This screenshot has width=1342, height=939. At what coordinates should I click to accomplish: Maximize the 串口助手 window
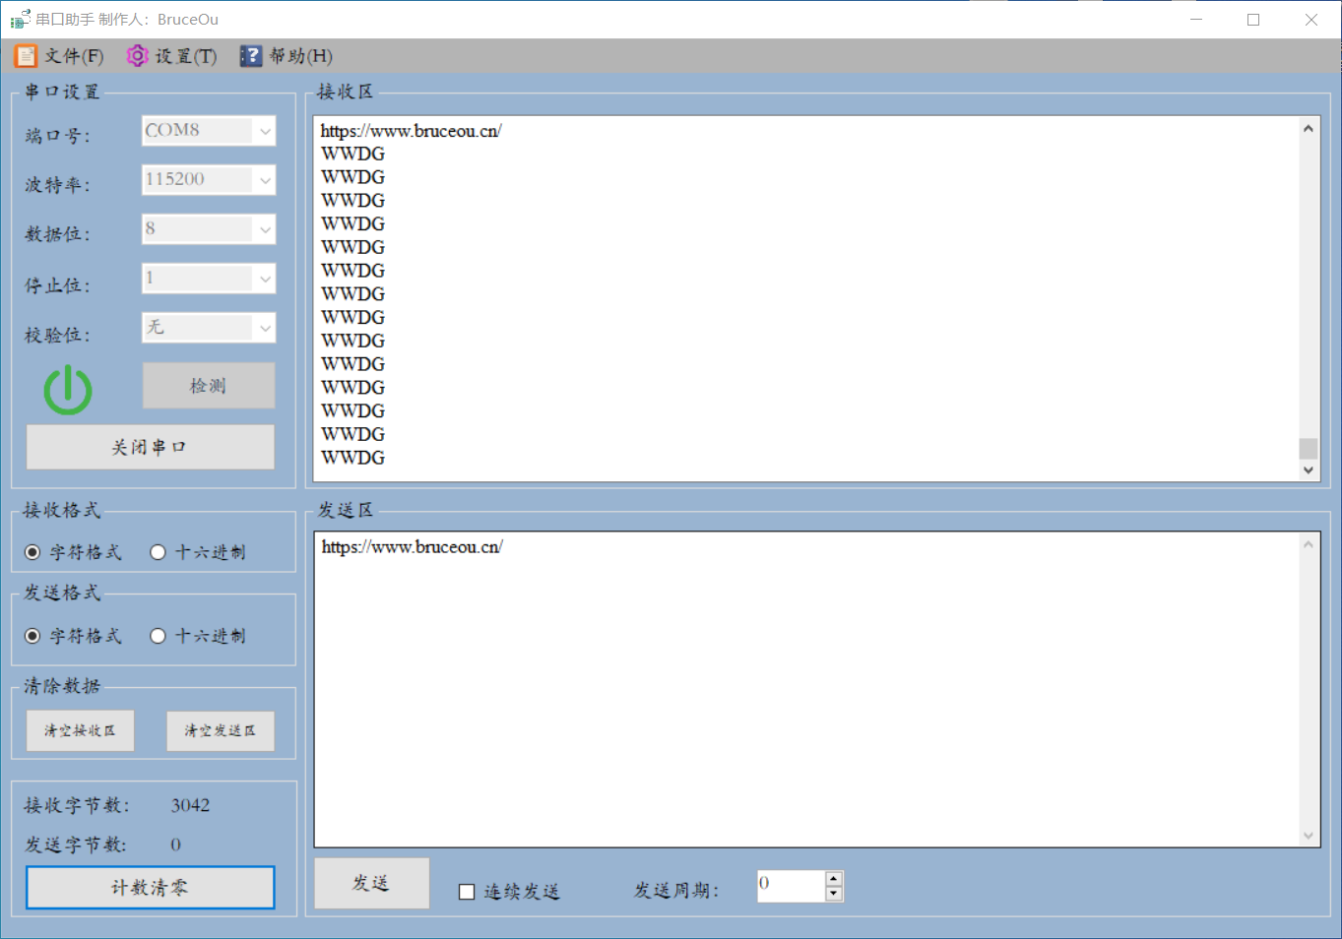tap(1253, 19)
